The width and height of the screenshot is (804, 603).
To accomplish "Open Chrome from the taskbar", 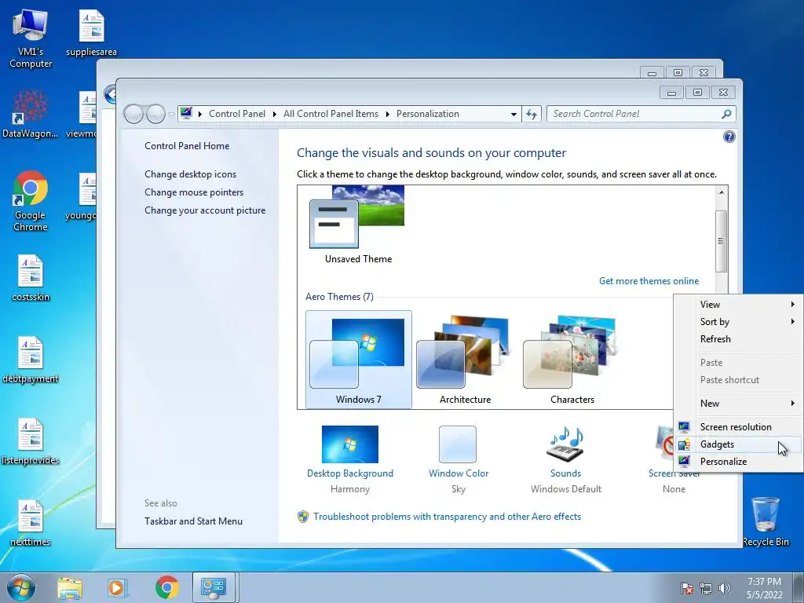I will 166,587.
